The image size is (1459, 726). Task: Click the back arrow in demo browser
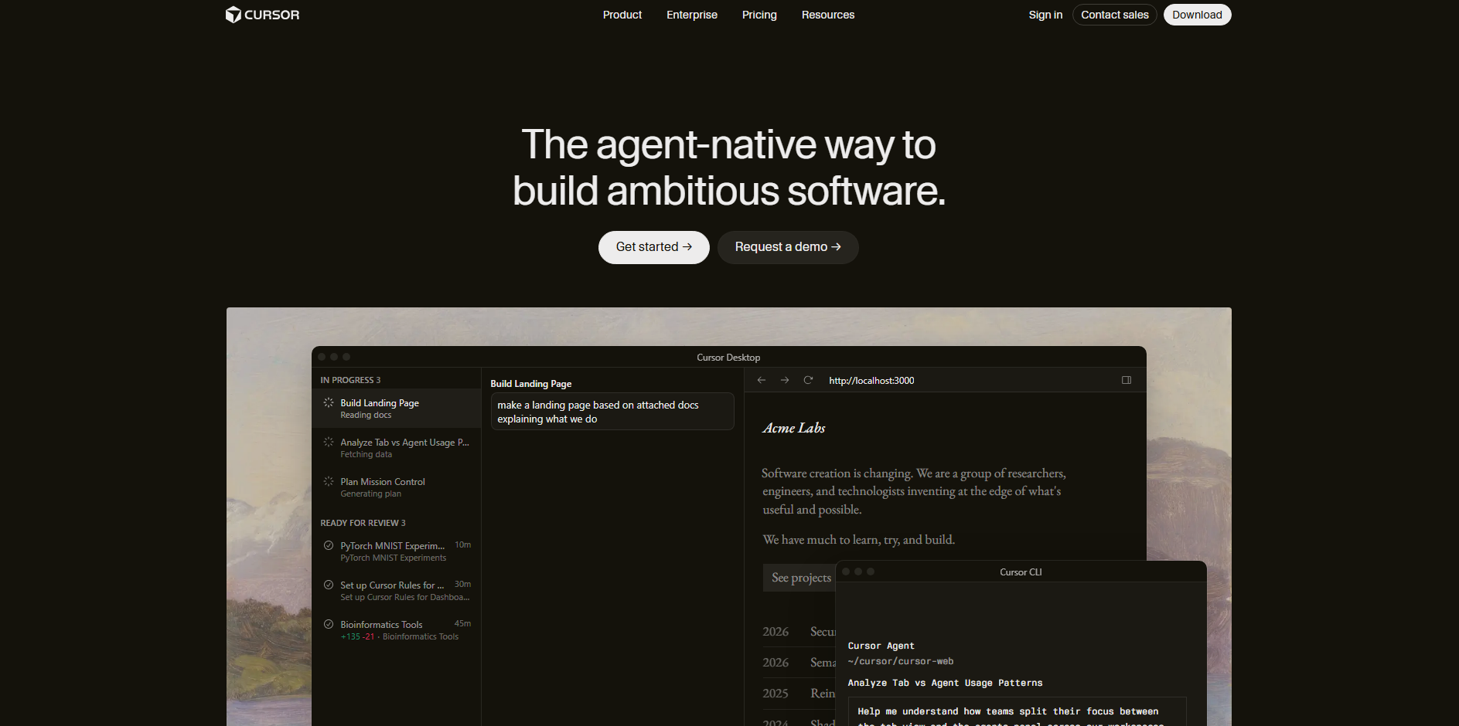(762, 380)
